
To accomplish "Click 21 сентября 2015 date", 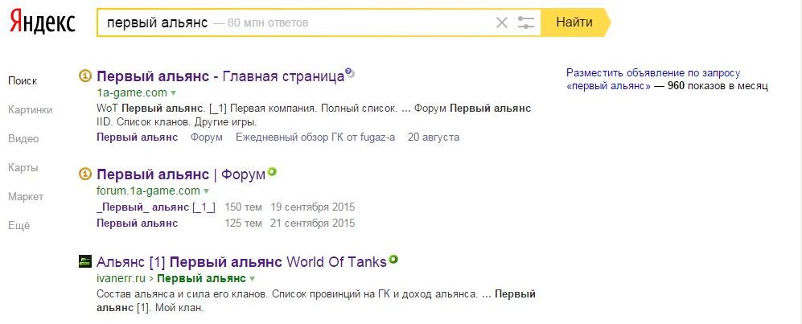I will [313, 223].
